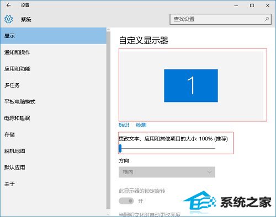The height and width of the screenshot is (217, 276).
Task: Click the search magnifier icon
Action: pos(267,19)
